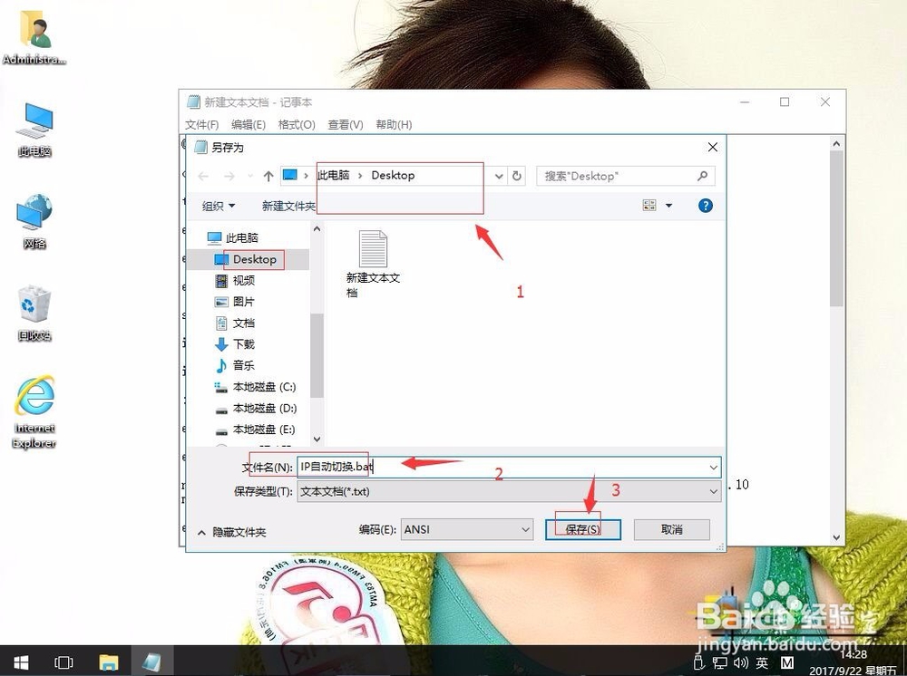Click the 保存(S) button
The height and width of the screenshot is (676, 907).
coord(583,528)
